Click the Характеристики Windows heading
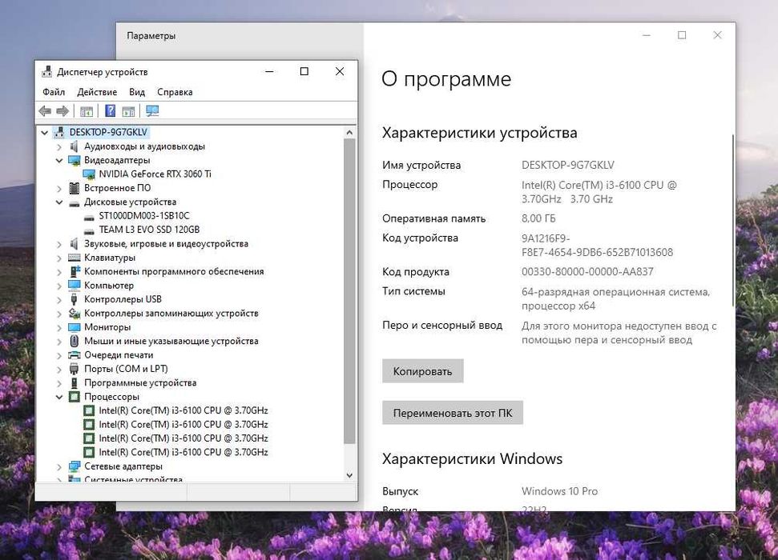The image size is (778, 560). (x=472, y=459)
